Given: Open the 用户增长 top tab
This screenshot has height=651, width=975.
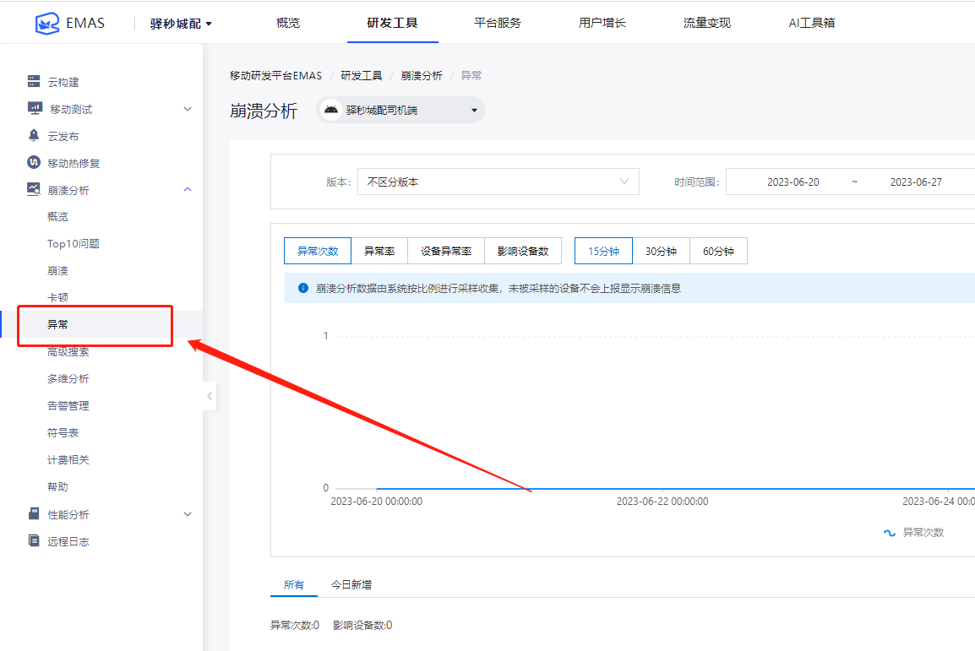Looking at the screenshot, I should tap(602, 23).
